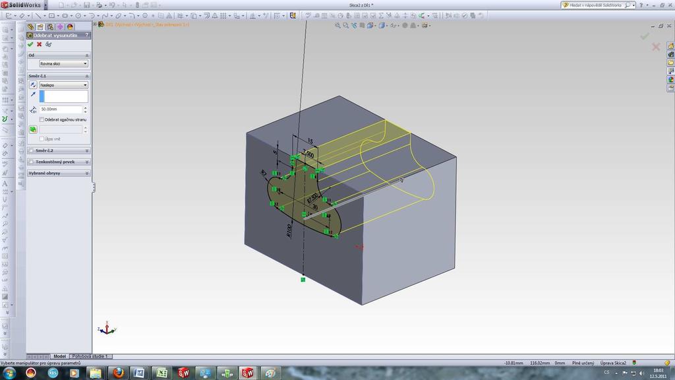Viewport: 675px width, 380px height.
Task: Expand the Směr č.2 section
Action: 86,150
